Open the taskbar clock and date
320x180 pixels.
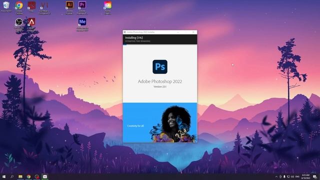(305, 176)
